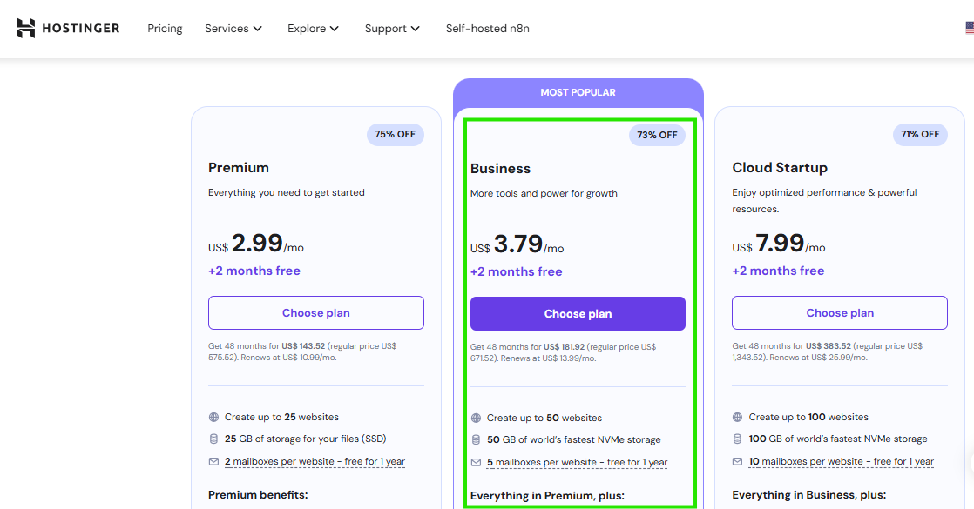Open Self-hosted n8n menu item

click(487, 29)
